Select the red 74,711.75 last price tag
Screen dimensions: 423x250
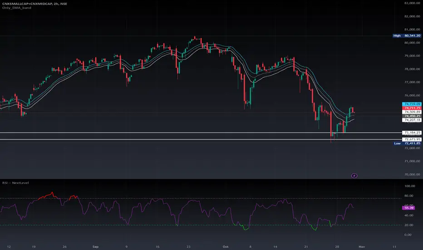412,108
